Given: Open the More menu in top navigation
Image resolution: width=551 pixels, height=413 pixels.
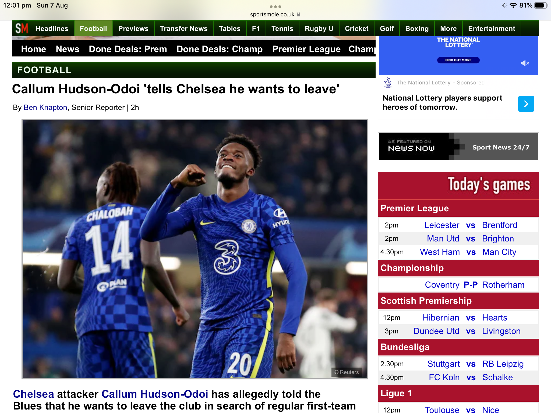Looking at the screenshot, I should point(448,29).
